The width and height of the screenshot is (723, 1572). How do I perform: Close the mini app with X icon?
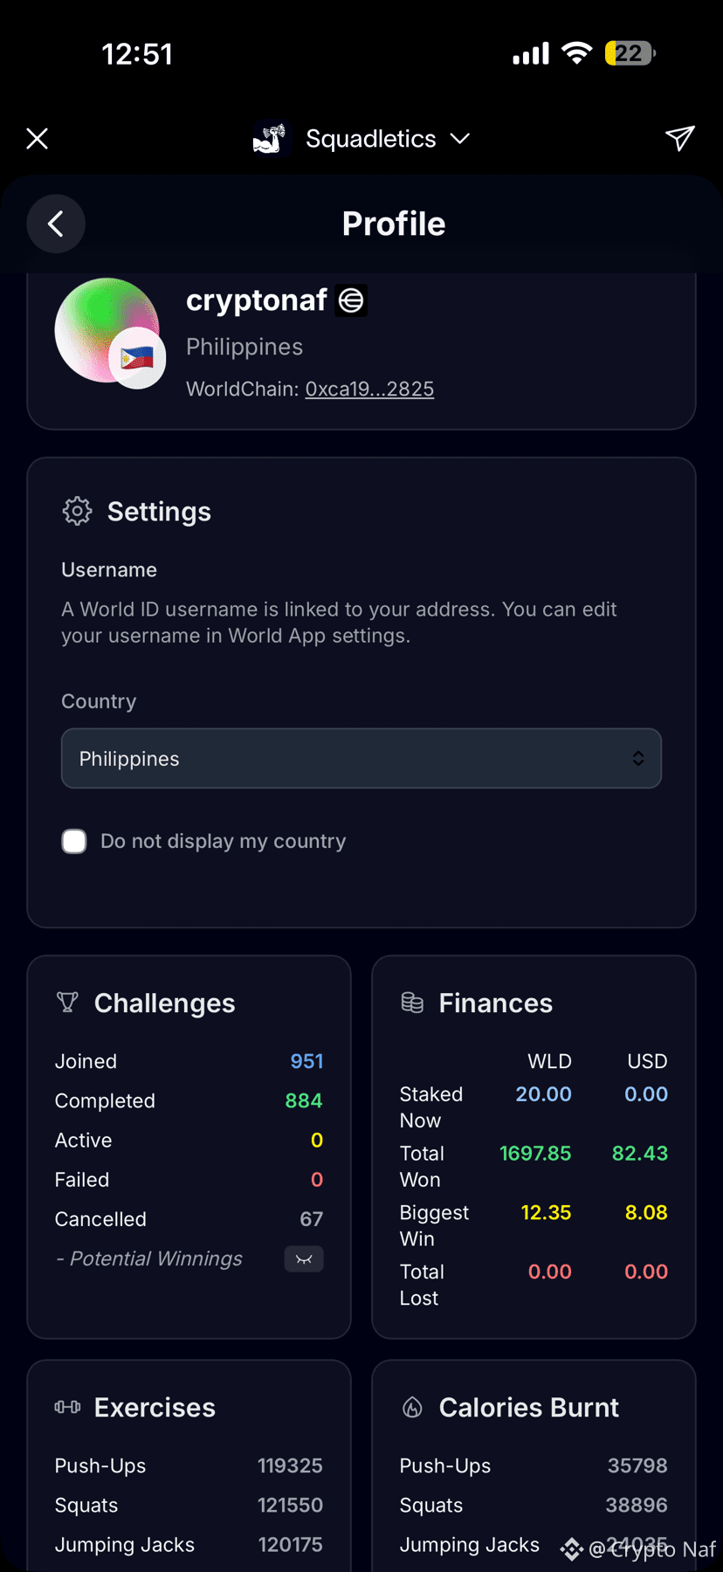pos(37,139)
